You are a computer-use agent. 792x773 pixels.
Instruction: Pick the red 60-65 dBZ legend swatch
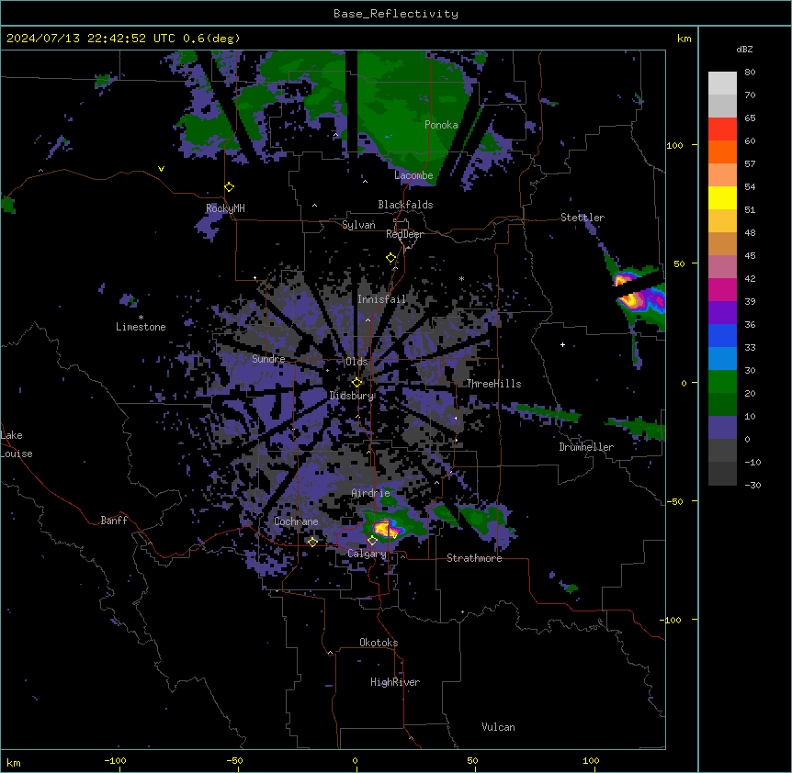[x=722, y=129]
